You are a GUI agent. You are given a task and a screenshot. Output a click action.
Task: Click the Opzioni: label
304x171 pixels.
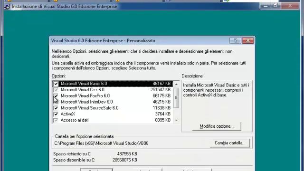point(59,76)
